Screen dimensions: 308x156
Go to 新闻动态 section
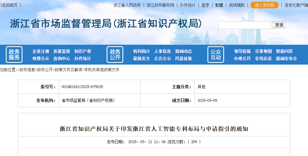(x=183, y=51)
